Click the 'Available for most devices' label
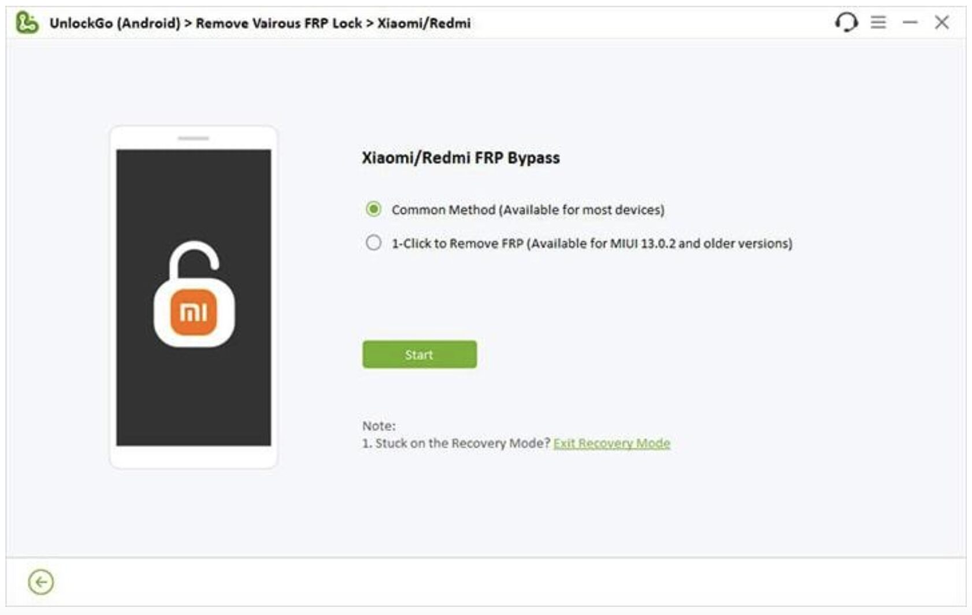This screenshot has width=972, height=615. [x=581, y=210]
